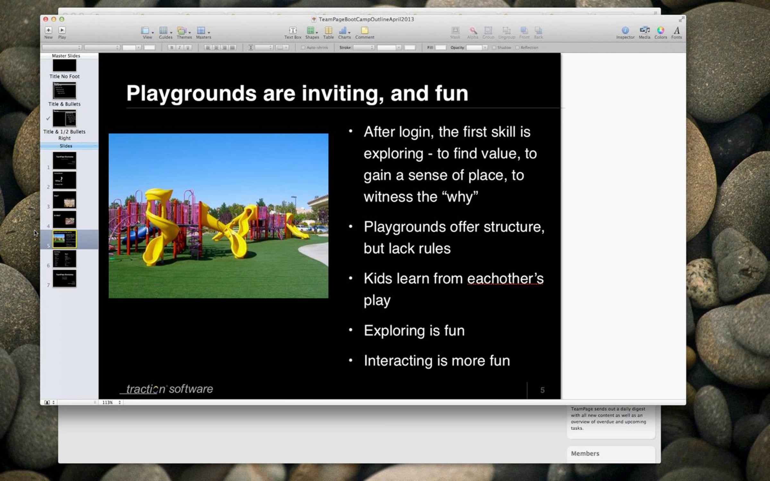Click the slide title "Playgrounds are inviting, and fun"
This screenshot has height=481, width=770.
pos(297,93)
